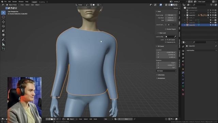Screen dimensions: 218x123
Task: Enable Lock To 3D Cursor checkbox
Action: coord(166,40)
